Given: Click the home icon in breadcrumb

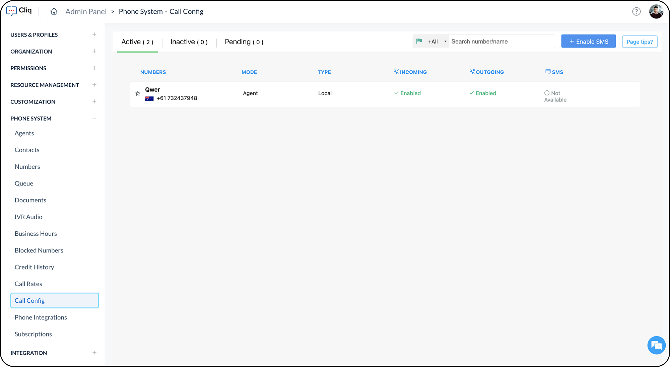Looking at the screenshot, I should click(x=54, y=12).
